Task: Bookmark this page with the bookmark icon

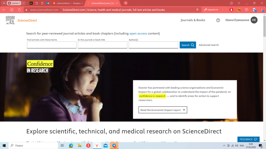Action: pyautogui.click(x=197, y=10)
